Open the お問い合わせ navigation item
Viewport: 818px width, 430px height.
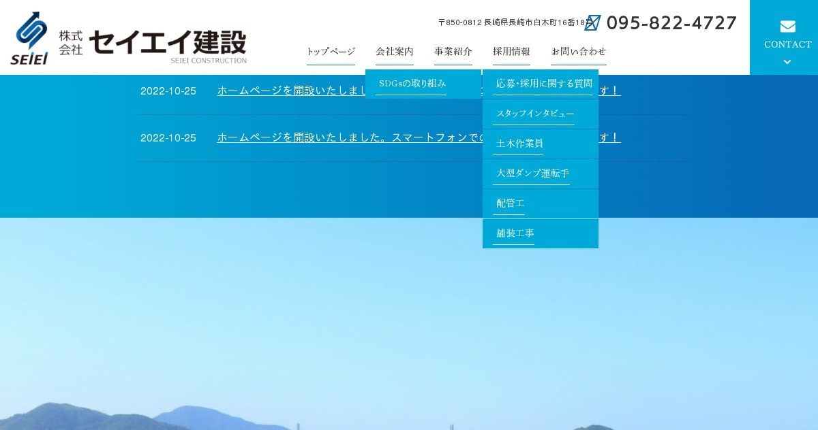579,52
